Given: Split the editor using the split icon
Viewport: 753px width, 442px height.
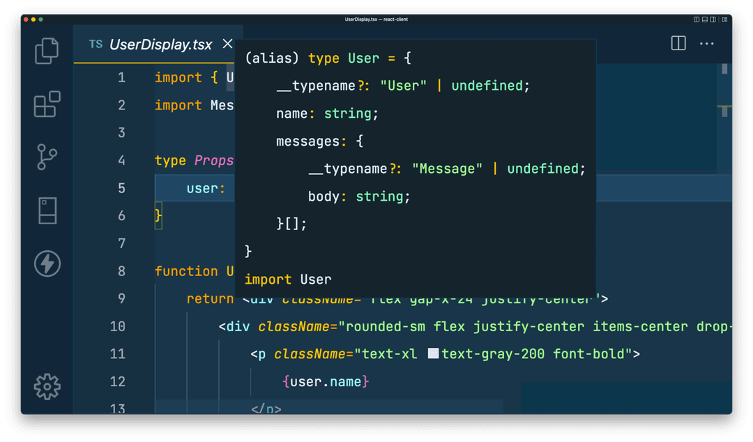Looking at the screenshot, I should click(x=678, y=43).
